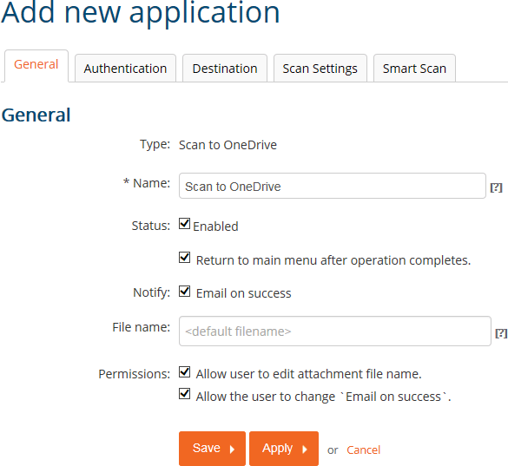Toggle Return to main menu checkbox

pos(185,258)
